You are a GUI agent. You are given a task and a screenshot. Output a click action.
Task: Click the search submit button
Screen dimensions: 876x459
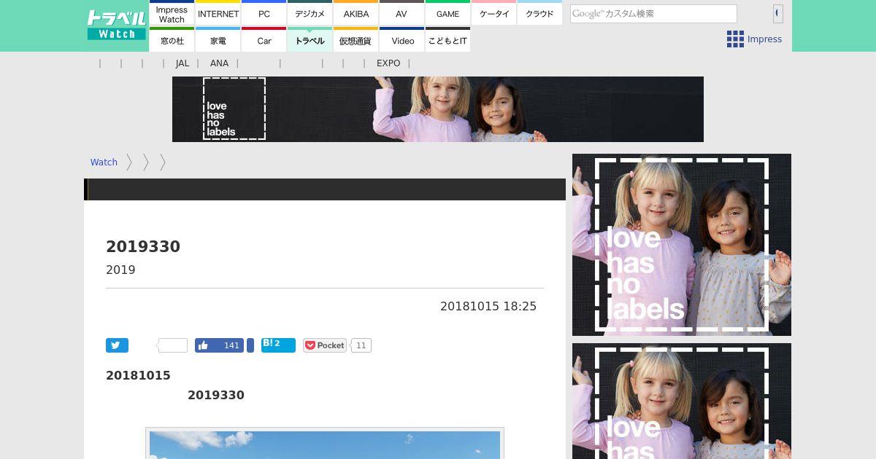[778, 13]
